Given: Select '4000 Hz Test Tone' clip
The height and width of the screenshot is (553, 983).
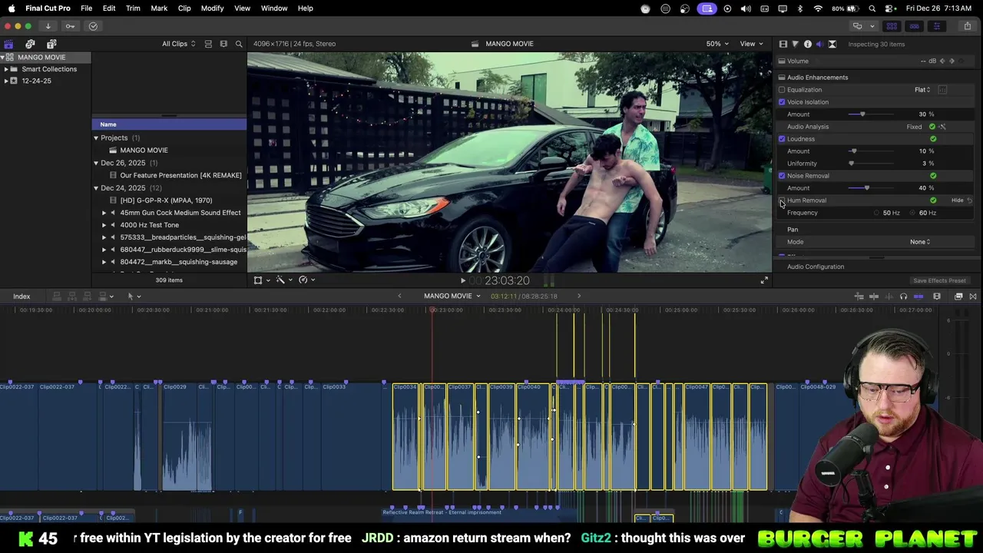Looking at the screenshot, I should pos(149,225).
